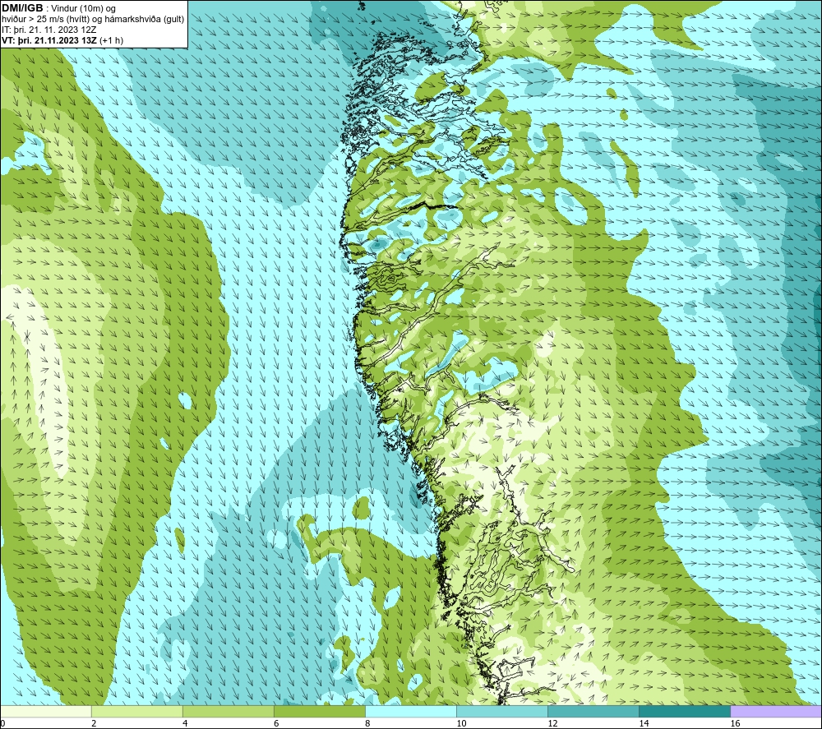This screenshot has height=729, width=822.
Task: Click the 12–14 m/s teal legend swatch
Action: (x=593, y=712)
